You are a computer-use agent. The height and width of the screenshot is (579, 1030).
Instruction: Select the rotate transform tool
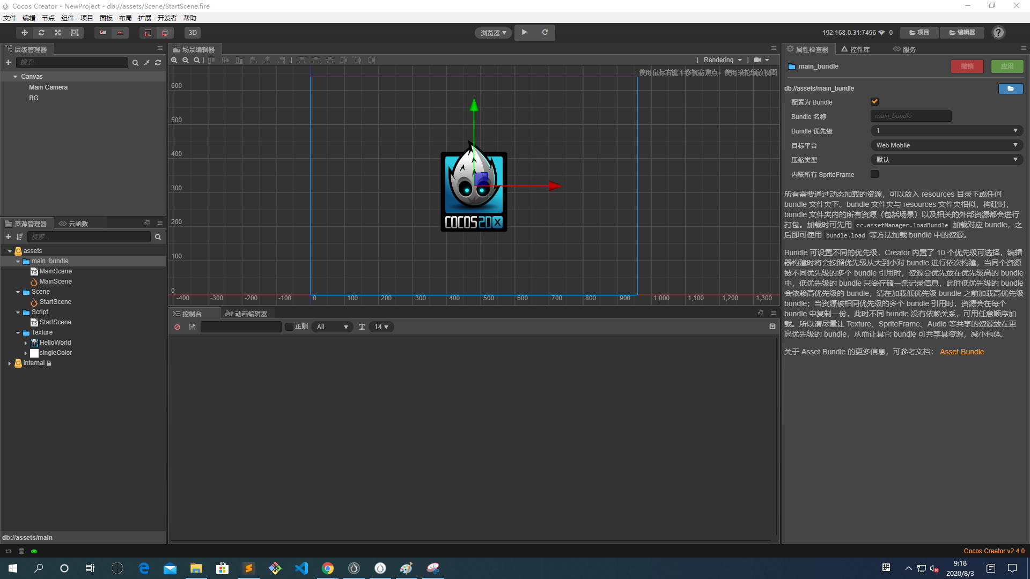41,33
